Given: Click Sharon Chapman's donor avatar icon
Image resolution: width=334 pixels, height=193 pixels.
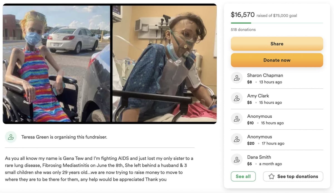Looking at the screenshot, I should [237, 78].
